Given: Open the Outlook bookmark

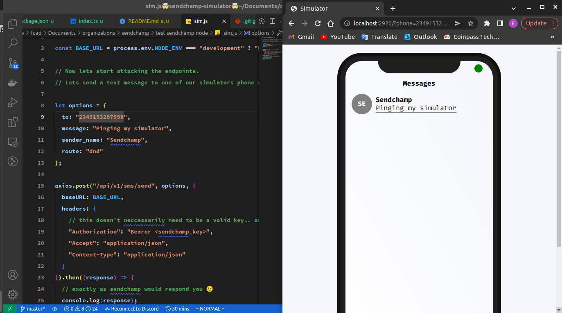Looking at the screenshot, I should click(420, 37).
